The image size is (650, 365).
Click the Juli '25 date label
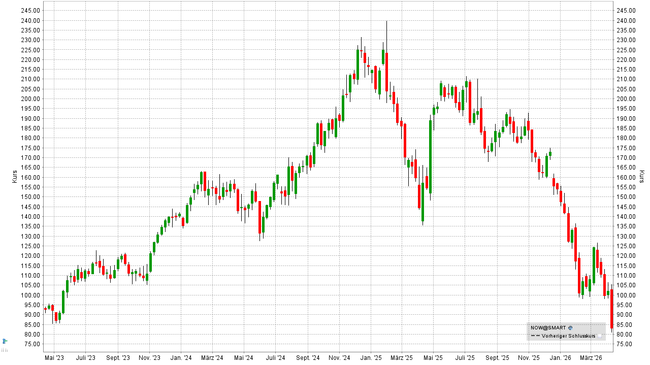point(465,358)
